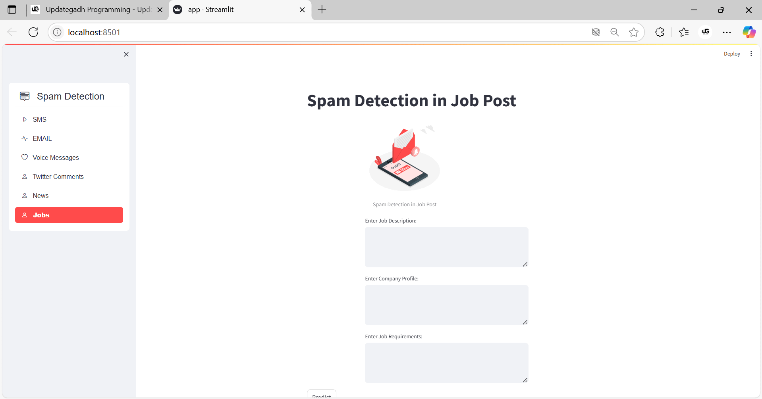Open site information via the info icon

point(57,32)
